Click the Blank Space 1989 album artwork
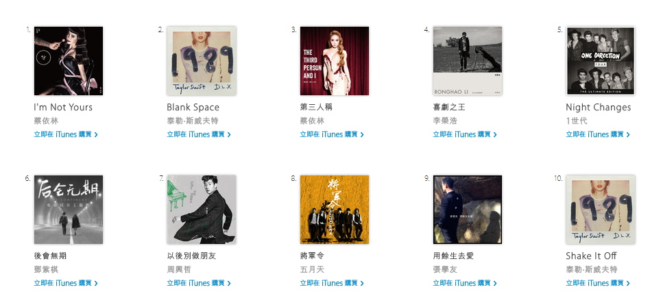Screen dimensions: 650x307 pos(202,61)
